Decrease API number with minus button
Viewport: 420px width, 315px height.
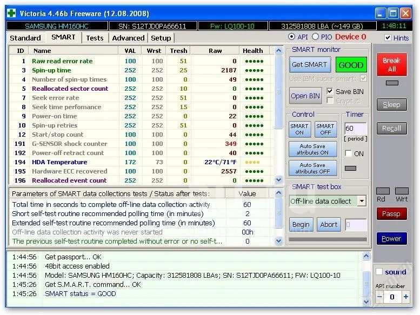[x=379, y=297]
